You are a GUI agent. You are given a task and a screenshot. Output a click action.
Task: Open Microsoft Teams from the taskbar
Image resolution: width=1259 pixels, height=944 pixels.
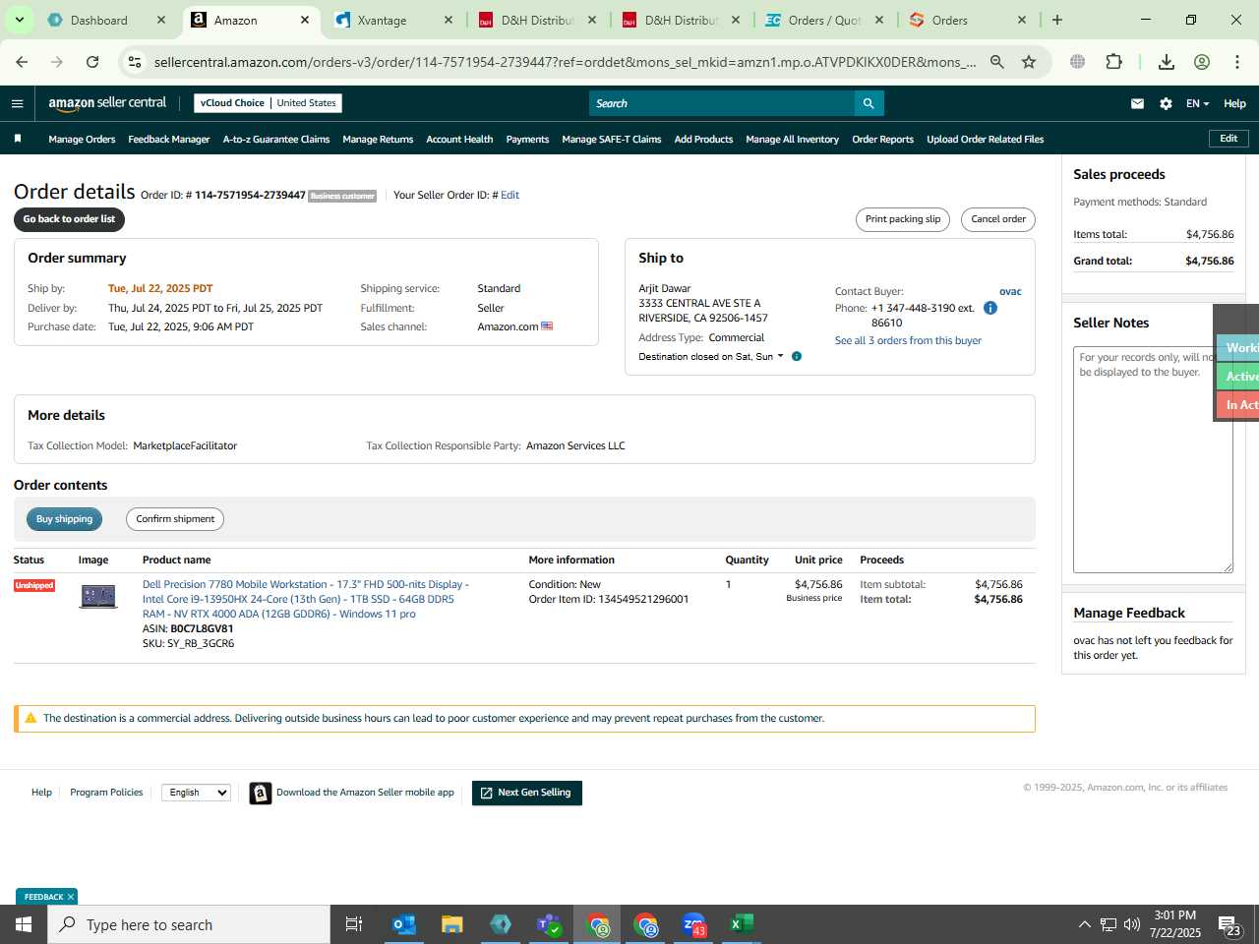tap(549, 924)
